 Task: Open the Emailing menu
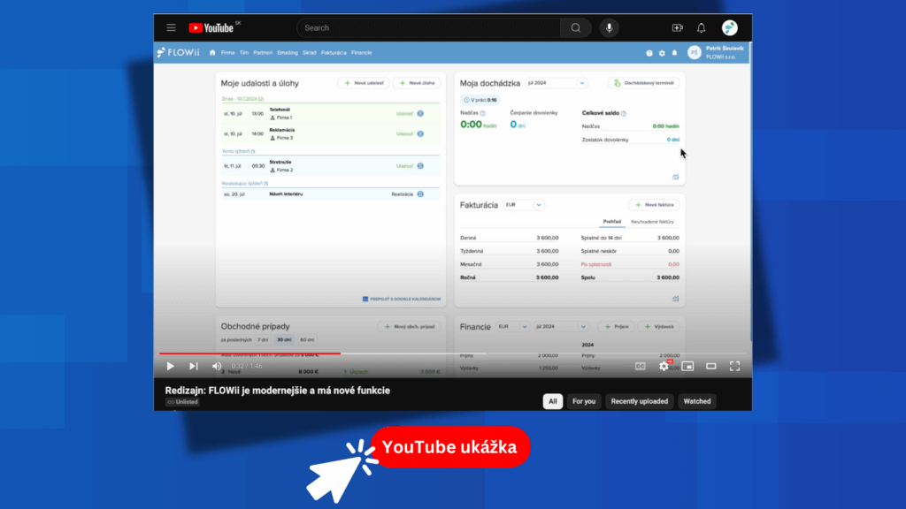(288, 53)
